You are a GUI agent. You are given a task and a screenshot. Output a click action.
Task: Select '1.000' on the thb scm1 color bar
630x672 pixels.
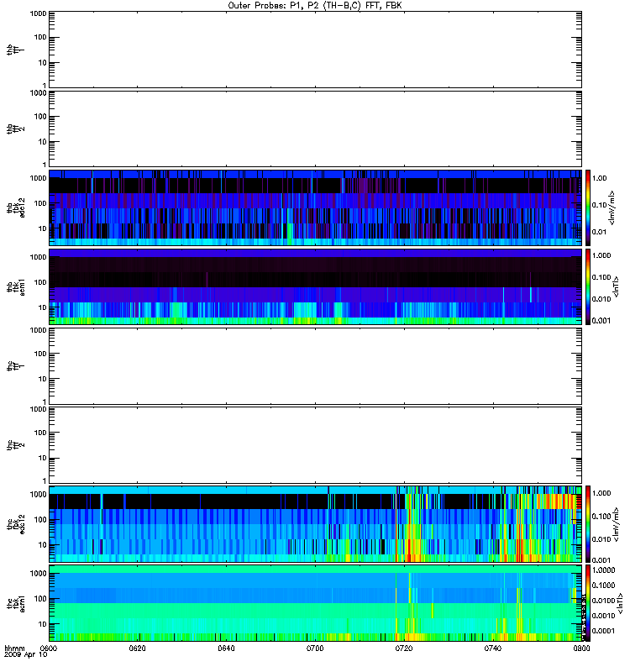click(601, 255)
